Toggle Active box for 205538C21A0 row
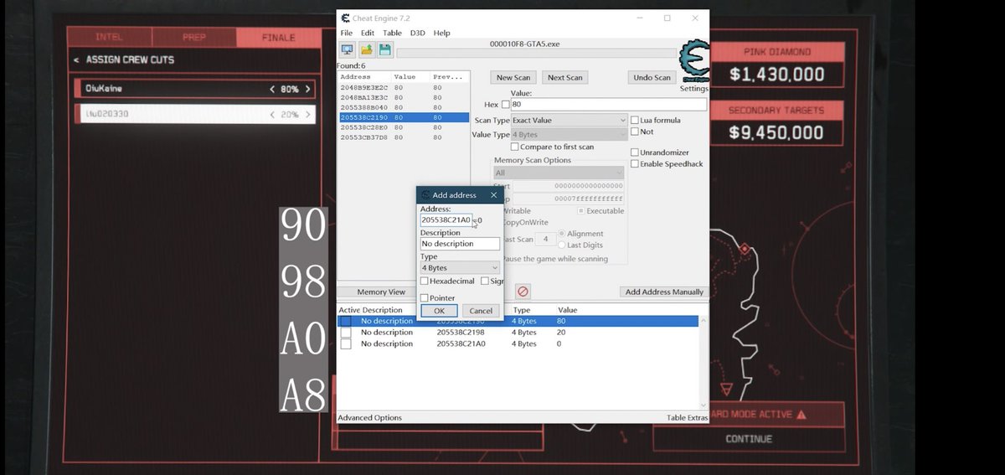Screen dimensions: 1005x475 (x=345, y=343)
